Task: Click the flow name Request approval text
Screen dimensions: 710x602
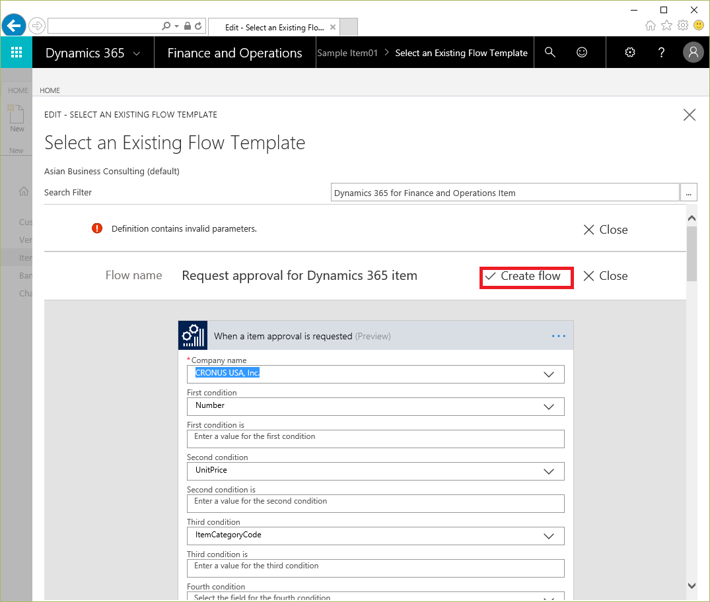Action: click(299, 276)
